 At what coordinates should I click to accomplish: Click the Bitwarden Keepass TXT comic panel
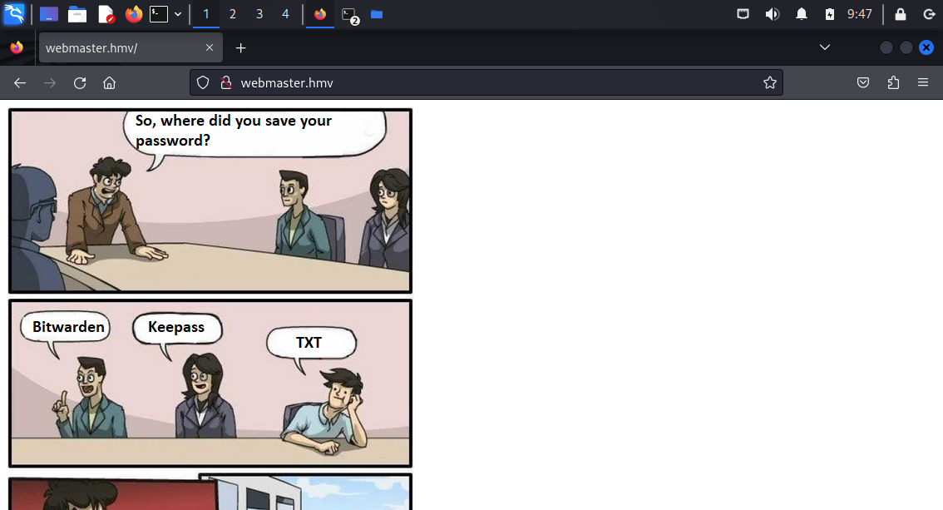[x=210, y=383]
